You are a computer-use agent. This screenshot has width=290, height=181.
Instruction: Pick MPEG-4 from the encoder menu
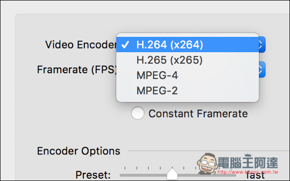(x=187, y=75)
